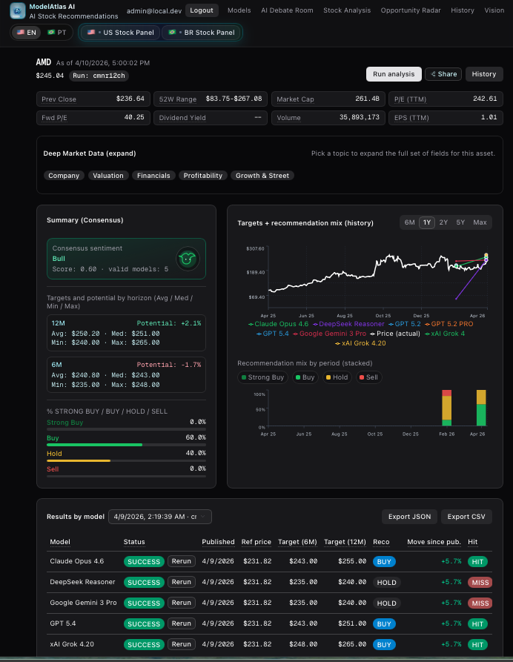Rerun Claude Opus 4.6 model

click(x=182, y=561)
